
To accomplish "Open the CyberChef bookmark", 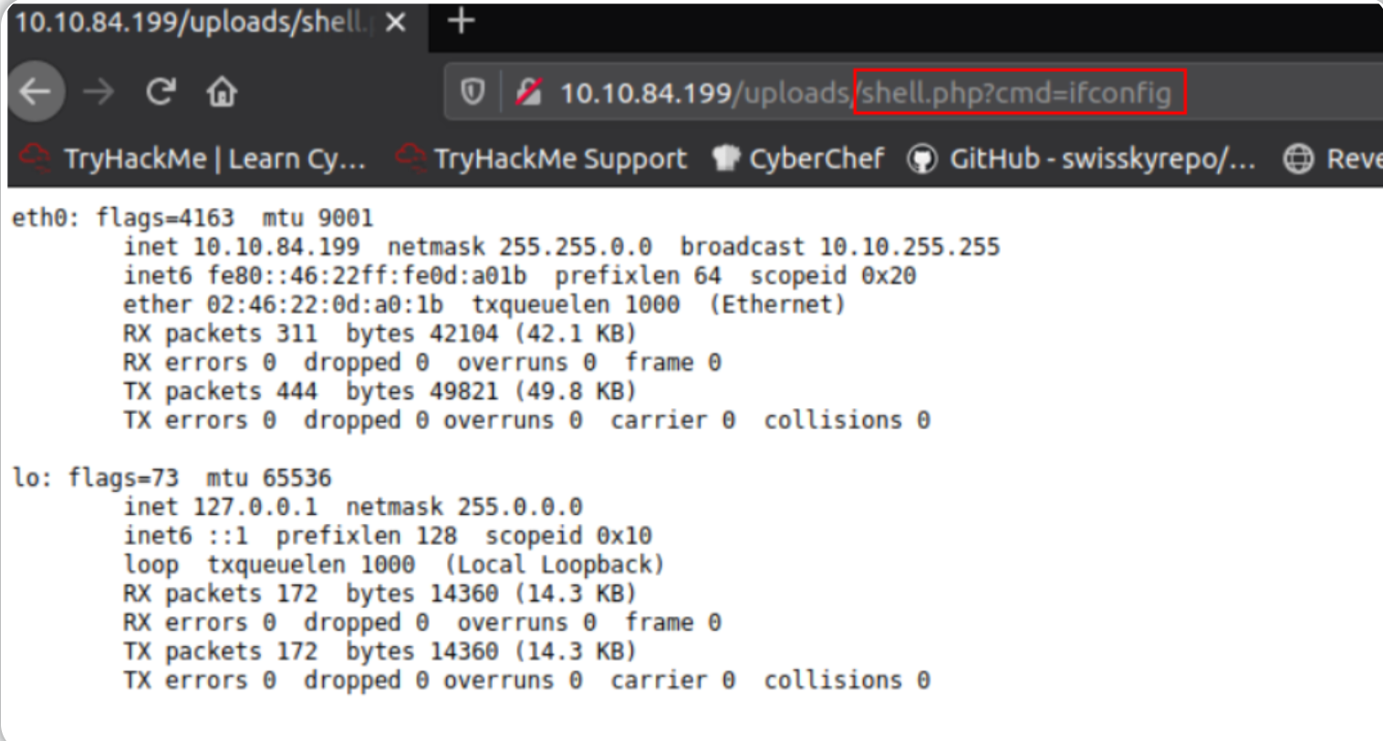I will [816, 159].
